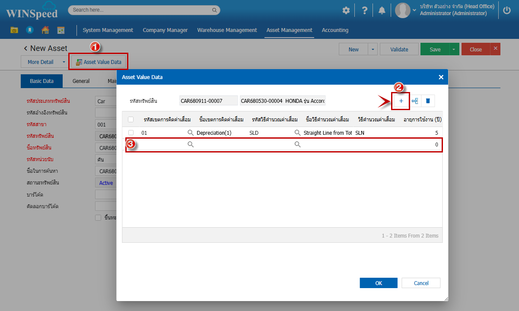This screenshot has height=311, width=519.
Task: Open settings gear icon in header
Action: pos(346,10)
